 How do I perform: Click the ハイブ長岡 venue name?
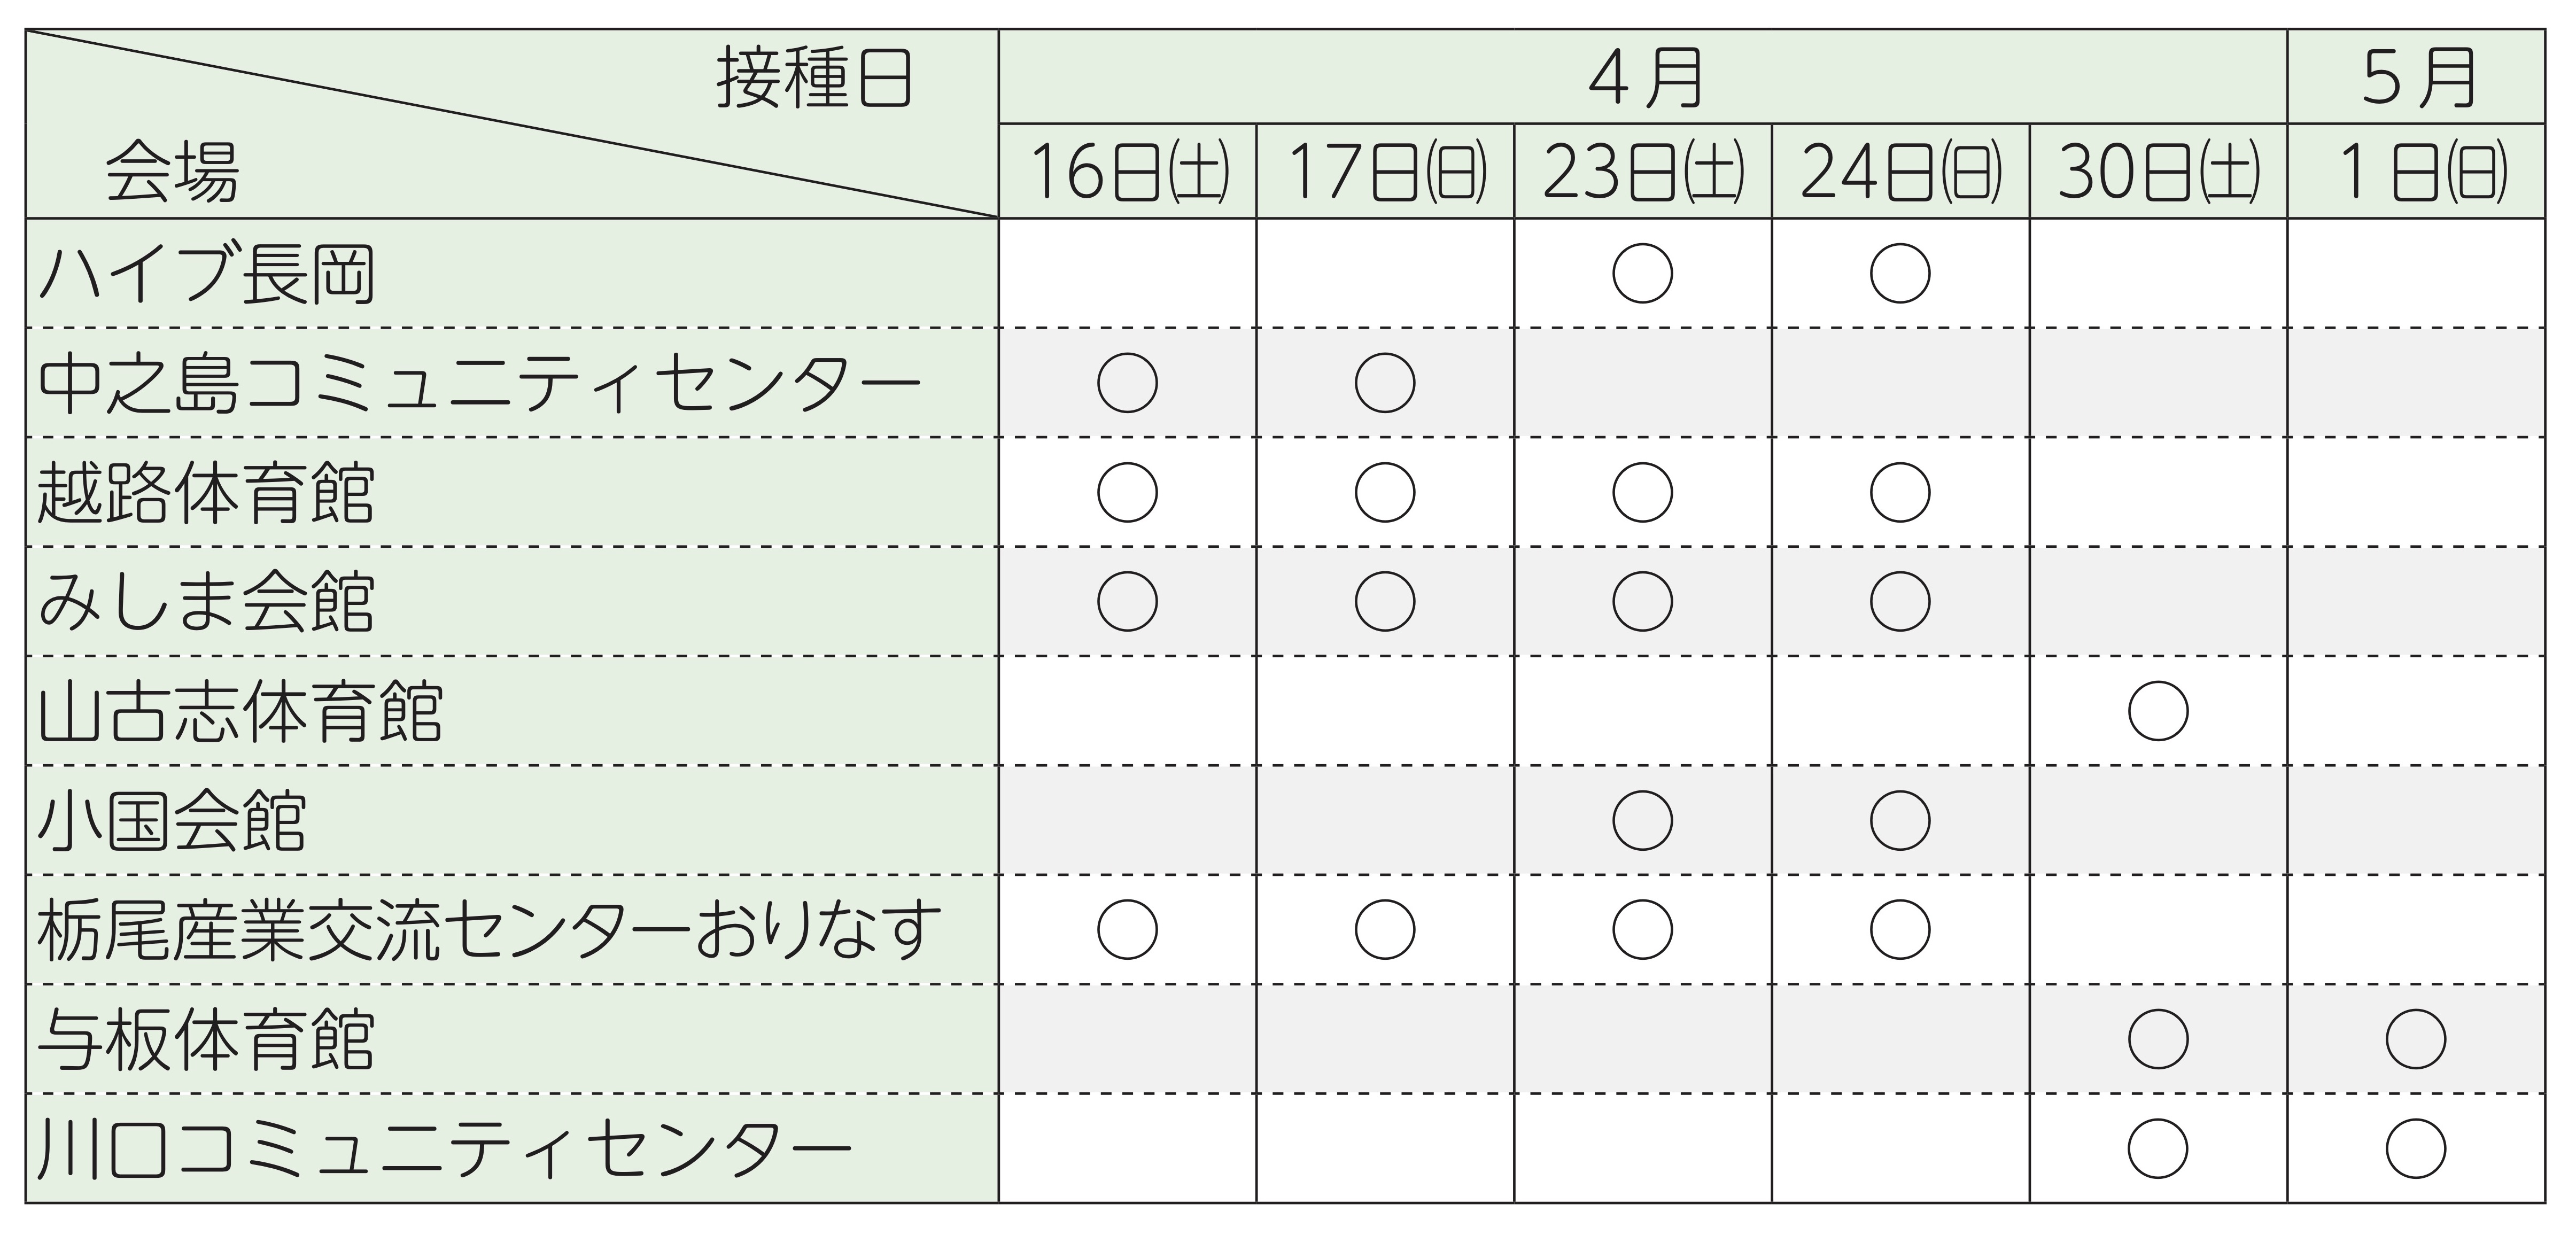click(x=206, y=274)
